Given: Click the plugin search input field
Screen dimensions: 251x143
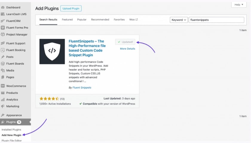Looking at the screenshot, I should [x=216, y=20].
